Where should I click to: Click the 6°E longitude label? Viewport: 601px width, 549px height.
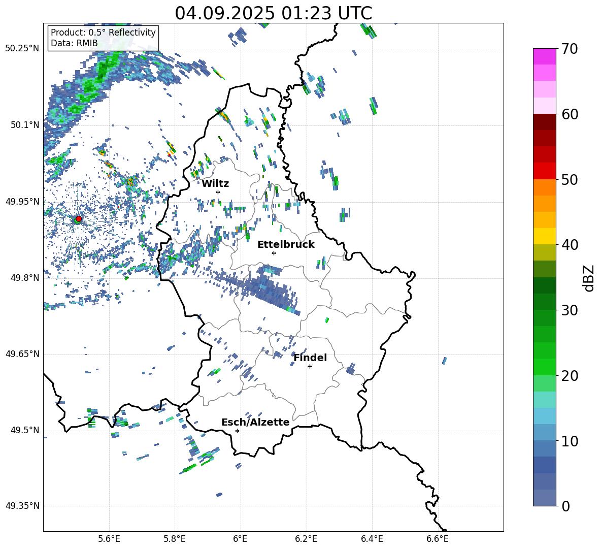pyautogui.click(x=240, y=539)
